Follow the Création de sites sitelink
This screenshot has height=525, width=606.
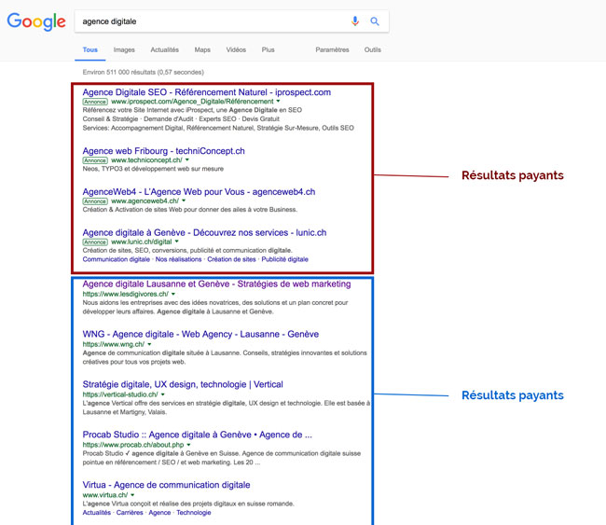click(x=231, y=259)
